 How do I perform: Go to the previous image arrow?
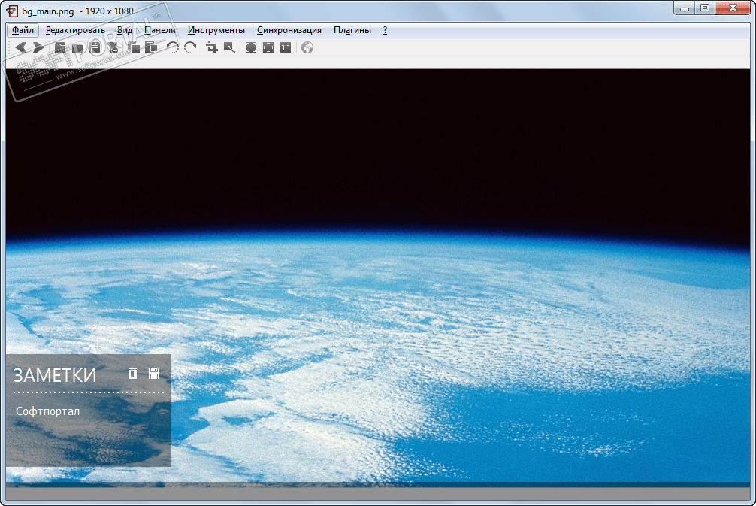point(21,47)
